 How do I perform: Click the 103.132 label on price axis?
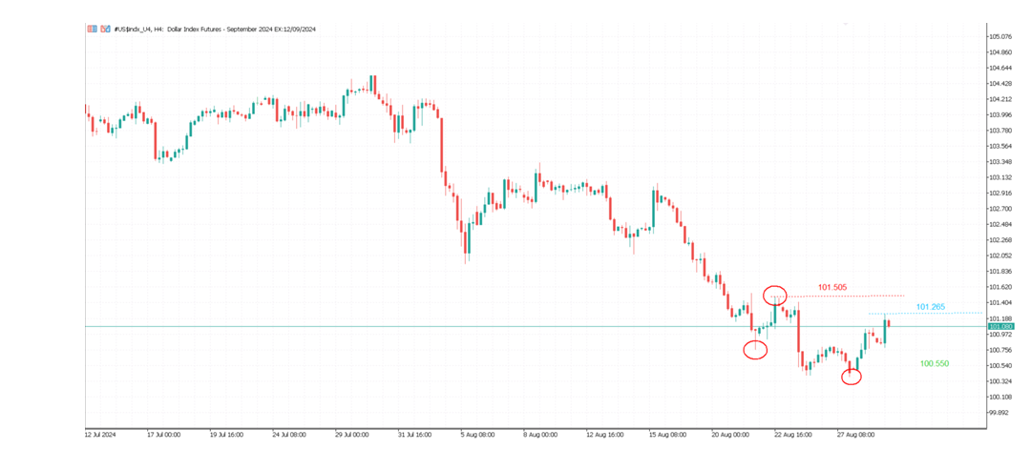pyautogui.click(x=1000, y=177)
